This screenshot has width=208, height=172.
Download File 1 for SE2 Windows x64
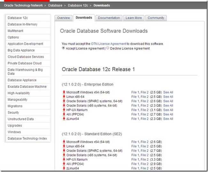[135, 142]
